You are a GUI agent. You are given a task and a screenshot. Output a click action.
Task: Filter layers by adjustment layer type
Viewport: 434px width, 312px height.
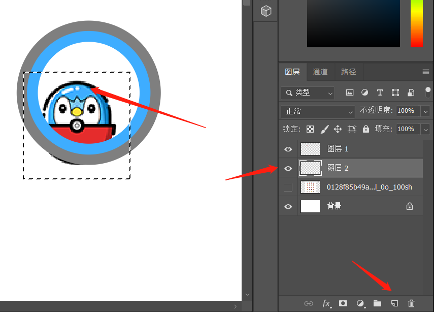[365, 92]
